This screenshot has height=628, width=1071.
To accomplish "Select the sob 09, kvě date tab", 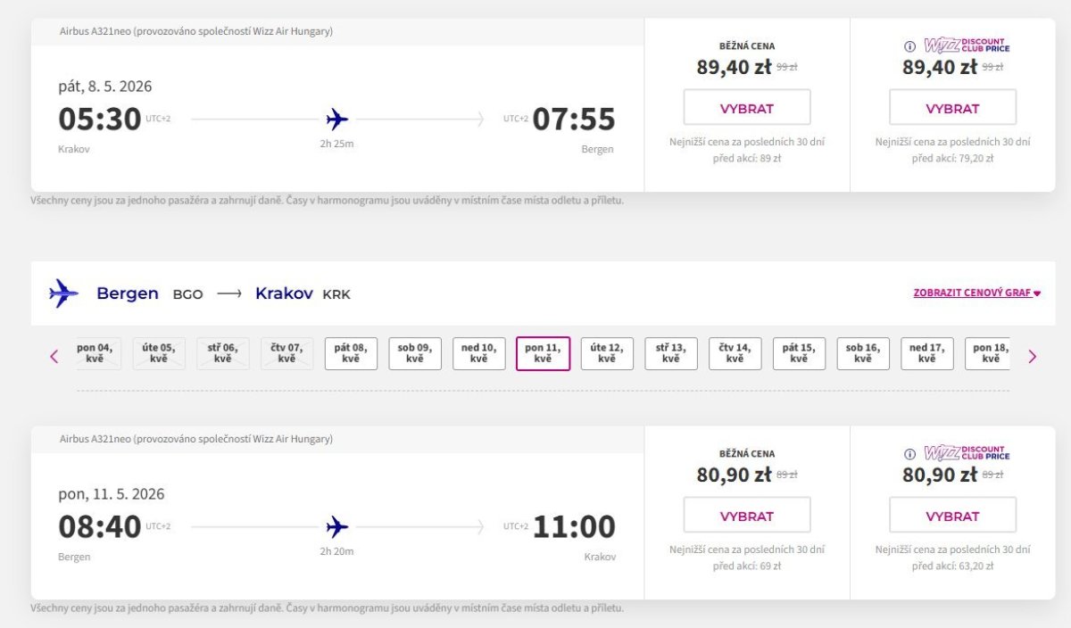I will tap(415, 353).
